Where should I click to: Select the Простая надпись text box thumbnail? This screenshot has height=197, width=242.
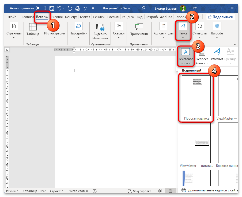(196, 96)
